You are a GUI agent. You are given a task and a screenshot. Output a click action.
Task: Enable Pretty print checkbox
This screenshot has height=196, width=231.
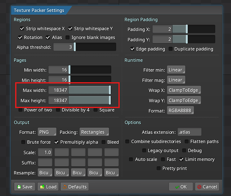(x=159, y=168)
